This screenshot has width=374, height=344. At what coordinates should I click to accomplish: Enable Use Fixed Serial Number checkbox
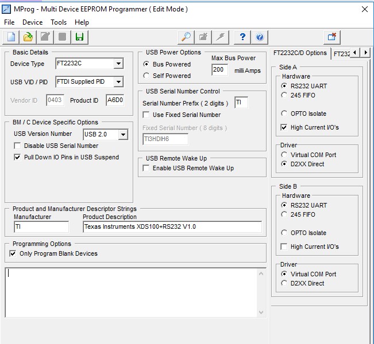click(182, 115)
